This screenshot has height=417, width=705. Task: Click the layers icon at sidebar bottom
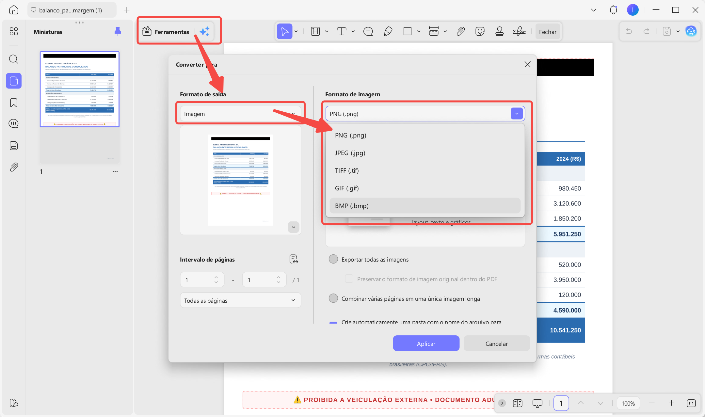pos(13,403)
